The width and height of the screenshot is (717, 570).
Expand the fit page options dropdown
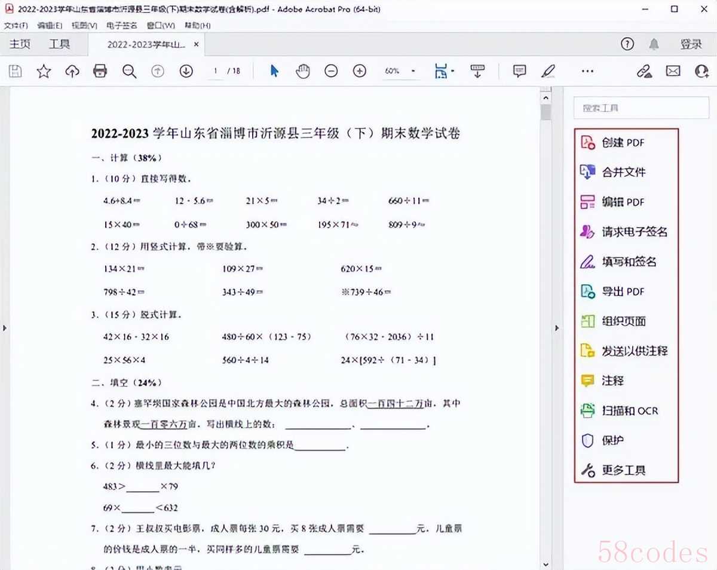(453, 71)
